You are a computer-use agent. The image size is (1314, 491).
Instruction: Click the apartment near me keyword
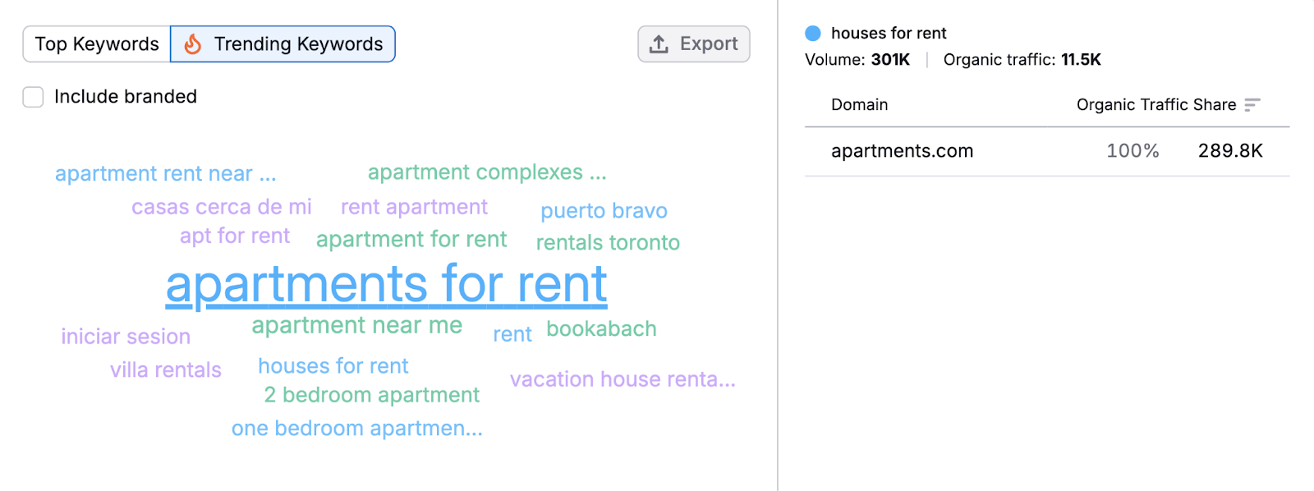point(356,324)
